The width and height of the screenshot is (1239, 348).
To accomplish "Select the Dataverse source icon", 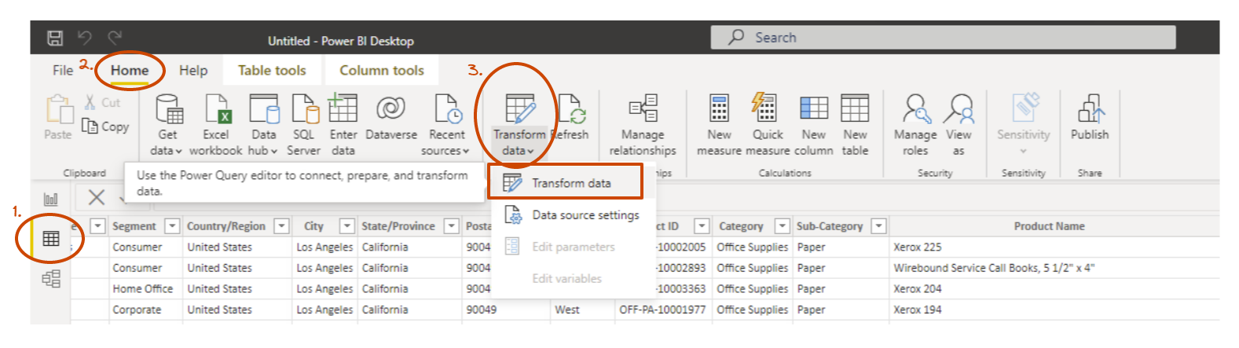I will [x=390, y=110].
